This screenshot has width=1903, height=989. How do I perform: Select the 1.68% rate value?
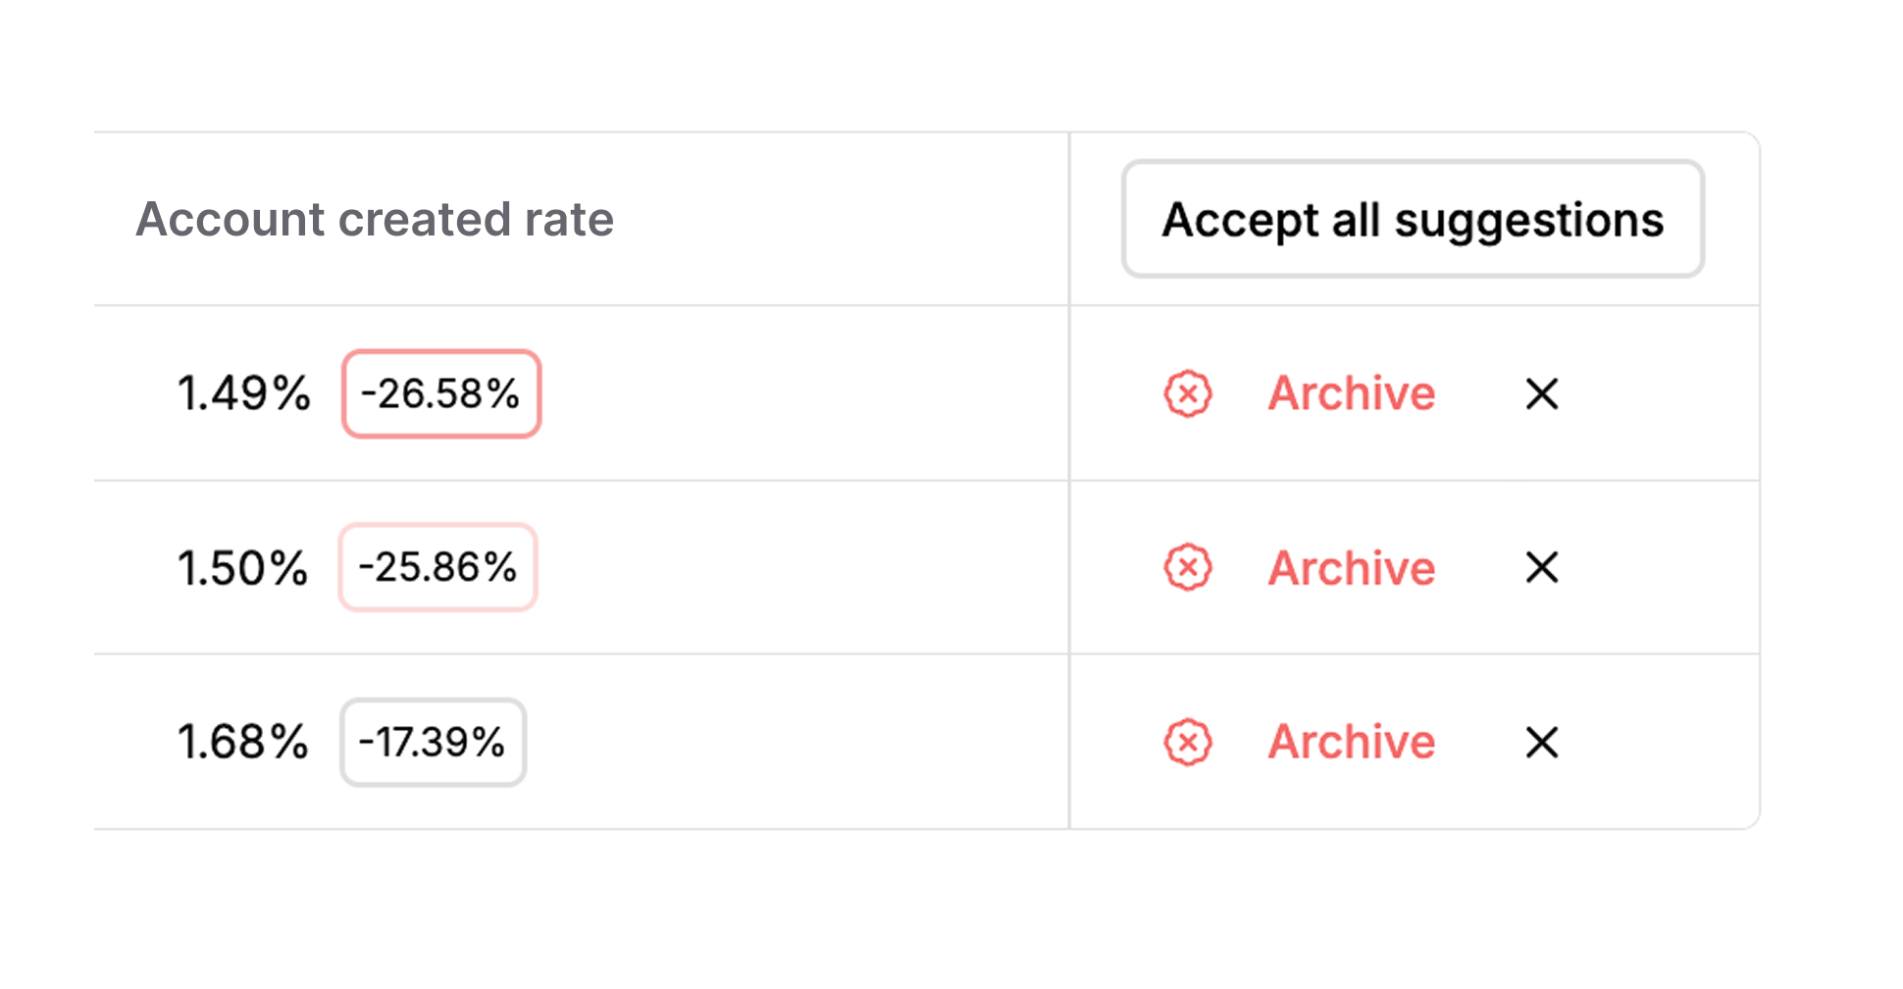point(241,741)
